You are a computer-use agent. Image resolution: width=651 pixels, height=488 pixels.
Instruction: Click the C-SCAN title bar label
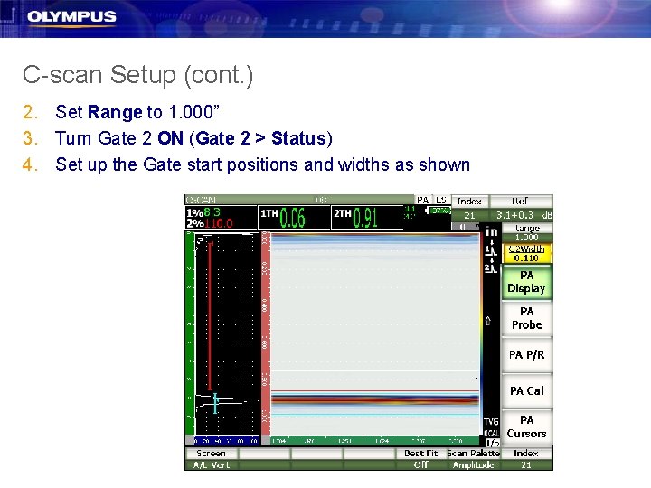point(201,200)
